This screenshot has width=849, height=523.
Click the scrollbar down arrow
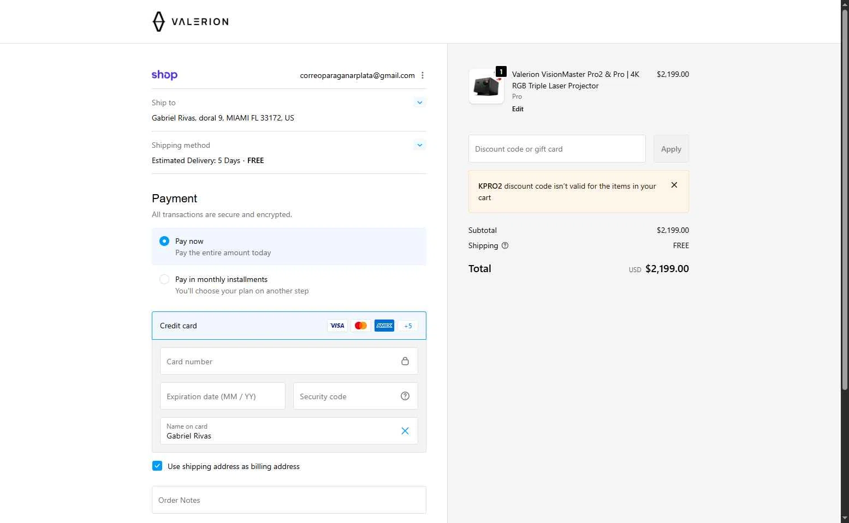point(845,518)
